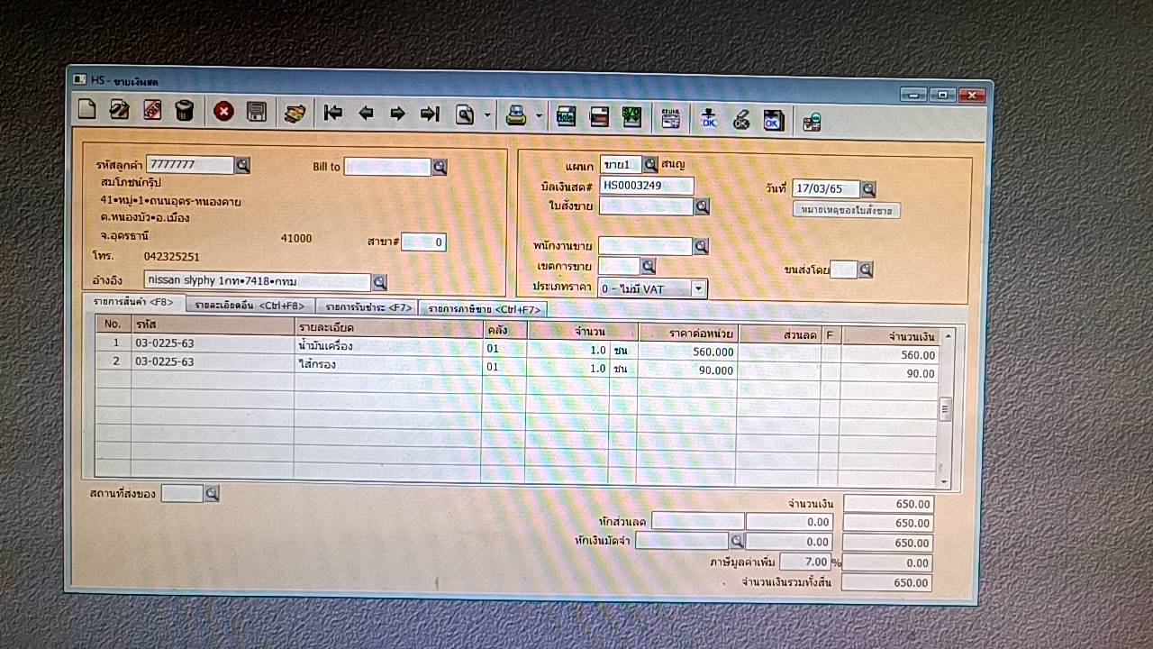The image size is (1153, 649).
Task: Open shipped-by lookup magnifier
Action: point(866,270)
